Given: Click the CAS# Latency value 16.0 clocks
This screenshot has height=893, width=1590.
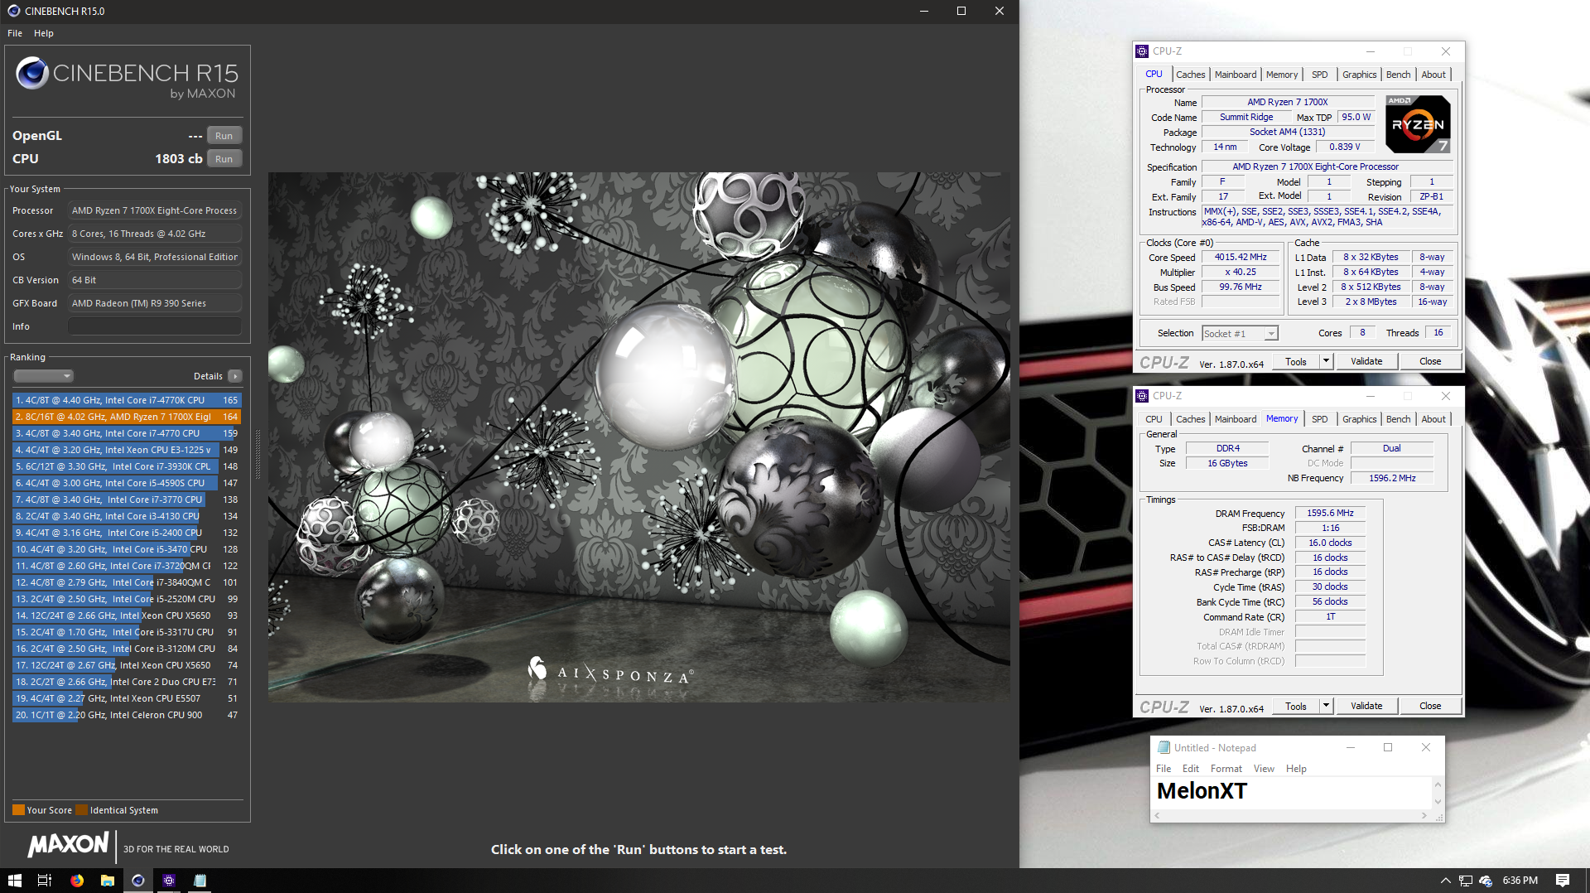Looking at the screenshot, I should tap(1330, 543).
